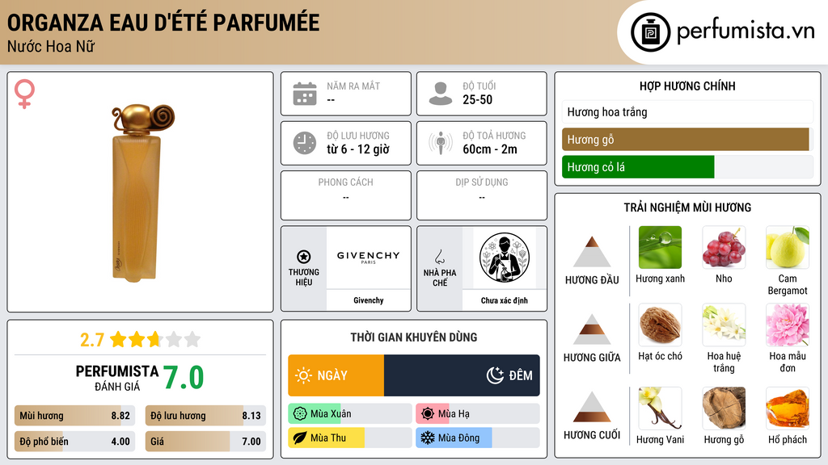Click the Cam Bergamot note image
The image size is (828, 465).
point(788,247)
